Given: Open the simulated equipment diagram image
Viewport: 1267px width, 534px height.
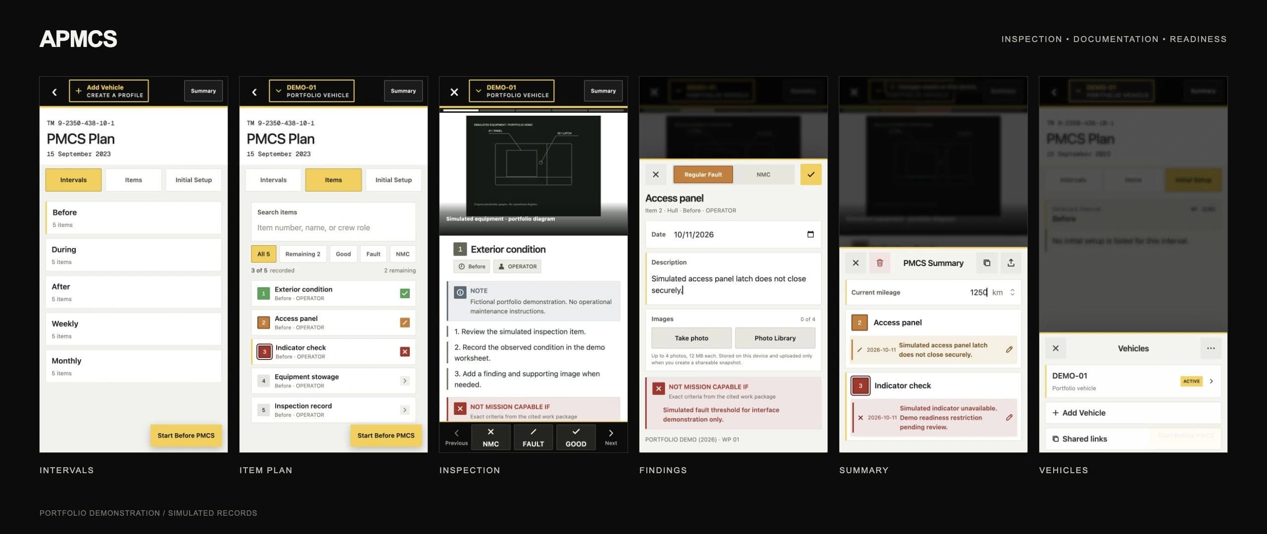Looking at the screenshot, I should pos(534,166).
